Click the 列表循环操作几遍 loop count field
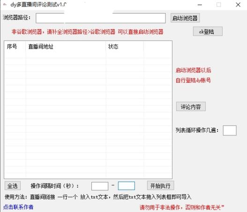Viewport: 247px width, 212px height. click(x=230, y=131)
